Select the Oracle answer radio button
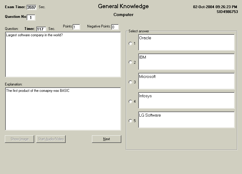 point(130,43)
